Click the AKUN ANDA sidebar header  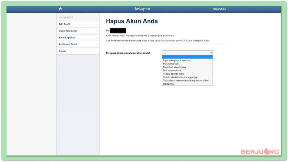pyautogui.click(x=66, y=17)
